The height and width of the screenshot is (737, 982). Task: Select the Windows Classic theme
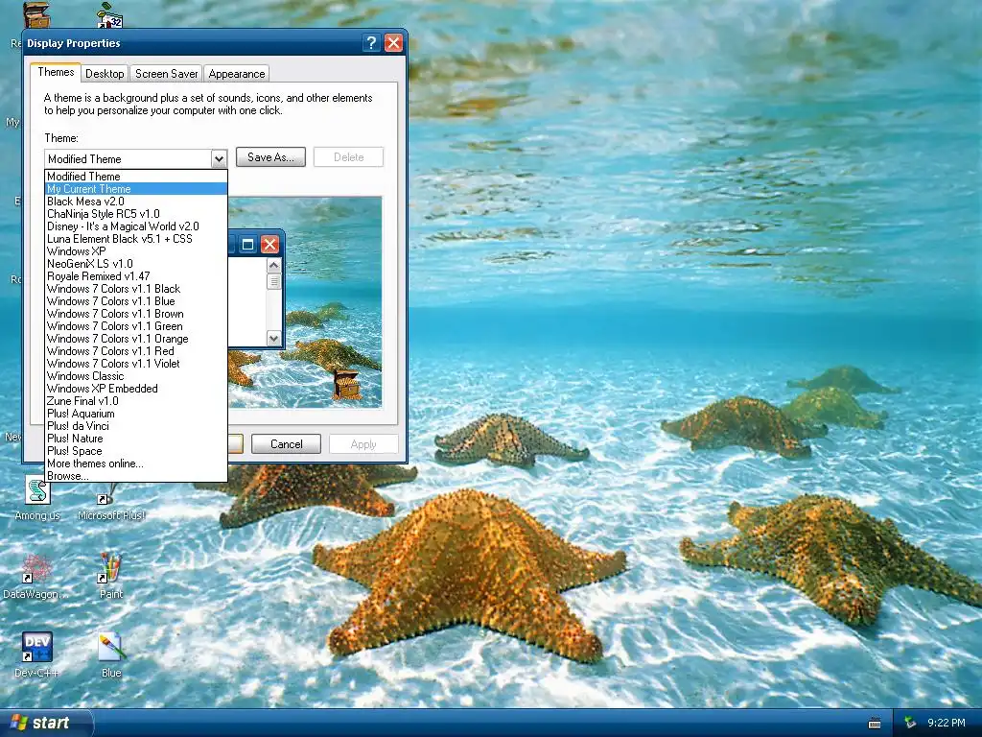pos(136,376)
